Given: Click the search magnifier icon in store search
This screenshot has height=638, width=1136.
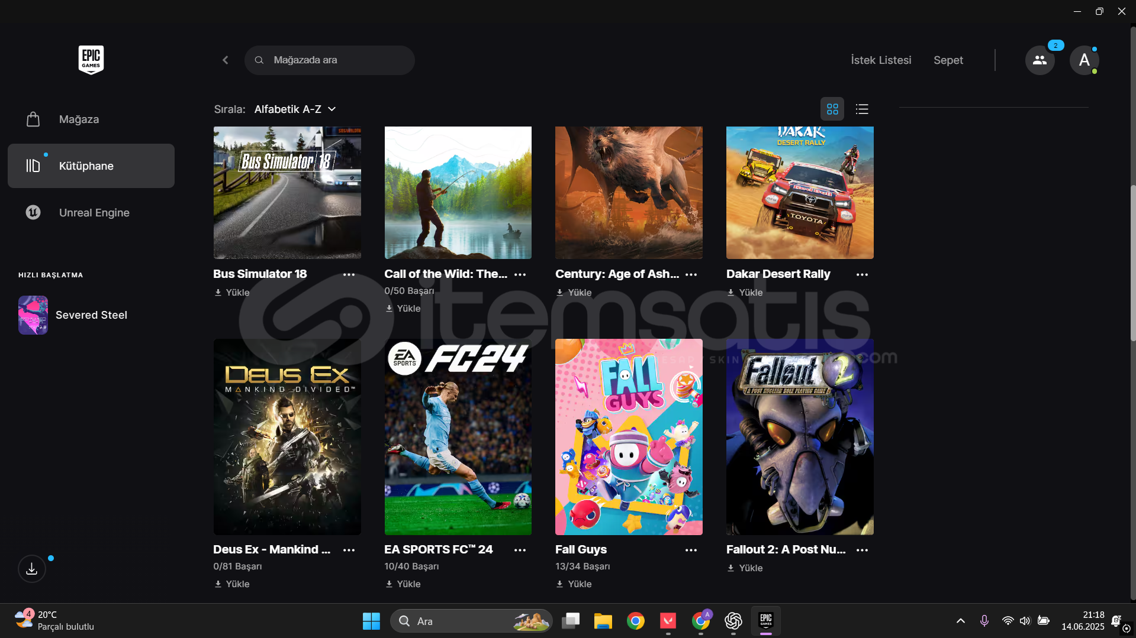Looking at the screenshot, I should click(x=259, y=60).
